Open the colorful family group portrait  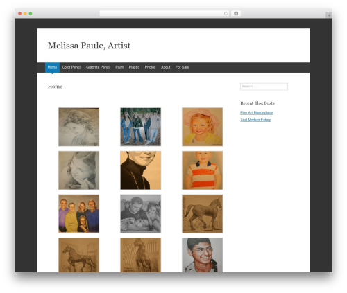click(78, 214)
